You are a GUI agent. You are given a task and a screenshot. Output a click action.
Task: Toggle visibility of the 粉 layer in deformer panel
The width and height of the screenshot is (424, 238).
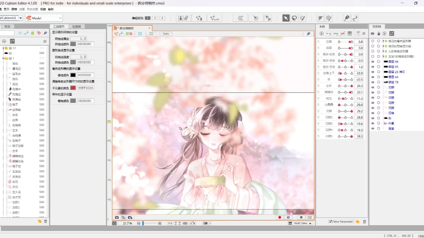point(373,118)
